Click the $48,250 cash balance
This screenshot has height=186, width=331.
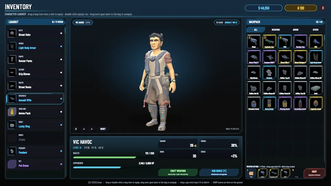tap(264, 8)
